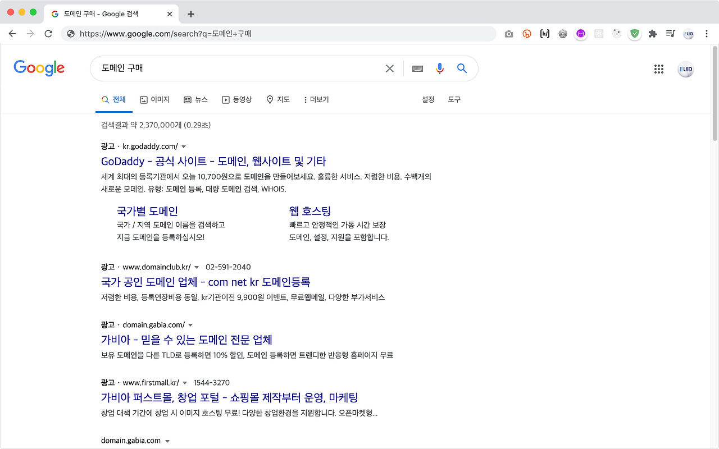Open the on-screen keyboard input tool
Image resolution: width=719 pixels, height=449 pixels.
(x=417, y=68)
